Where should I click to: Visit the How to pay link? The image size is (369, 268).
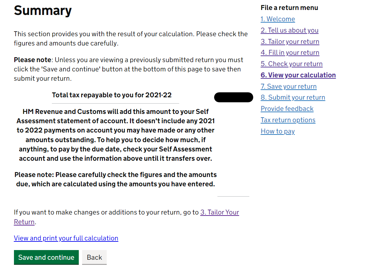pyautogui.click(x=278, y=132)
